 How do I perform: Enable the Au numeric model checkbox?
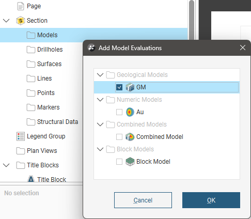click(119, 112)
